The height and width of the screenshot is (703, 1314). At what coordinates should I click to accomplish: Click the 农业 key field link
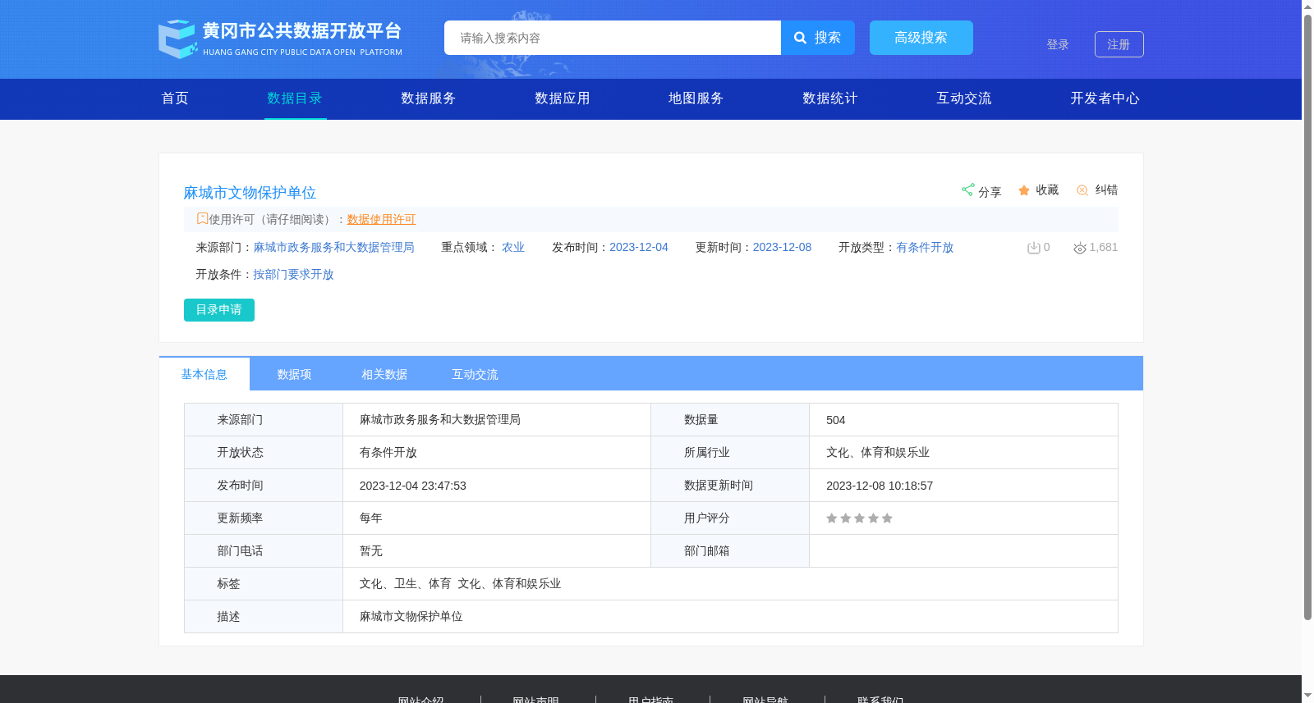coord(513,247)
